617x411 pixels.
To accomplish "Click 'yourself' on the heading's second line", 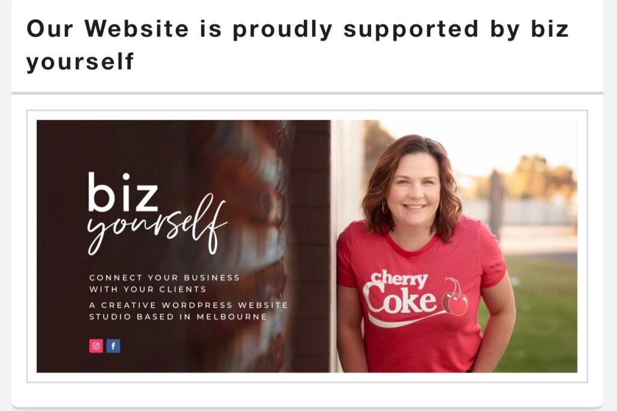I will pyautogui.click(x=80, y=61).
